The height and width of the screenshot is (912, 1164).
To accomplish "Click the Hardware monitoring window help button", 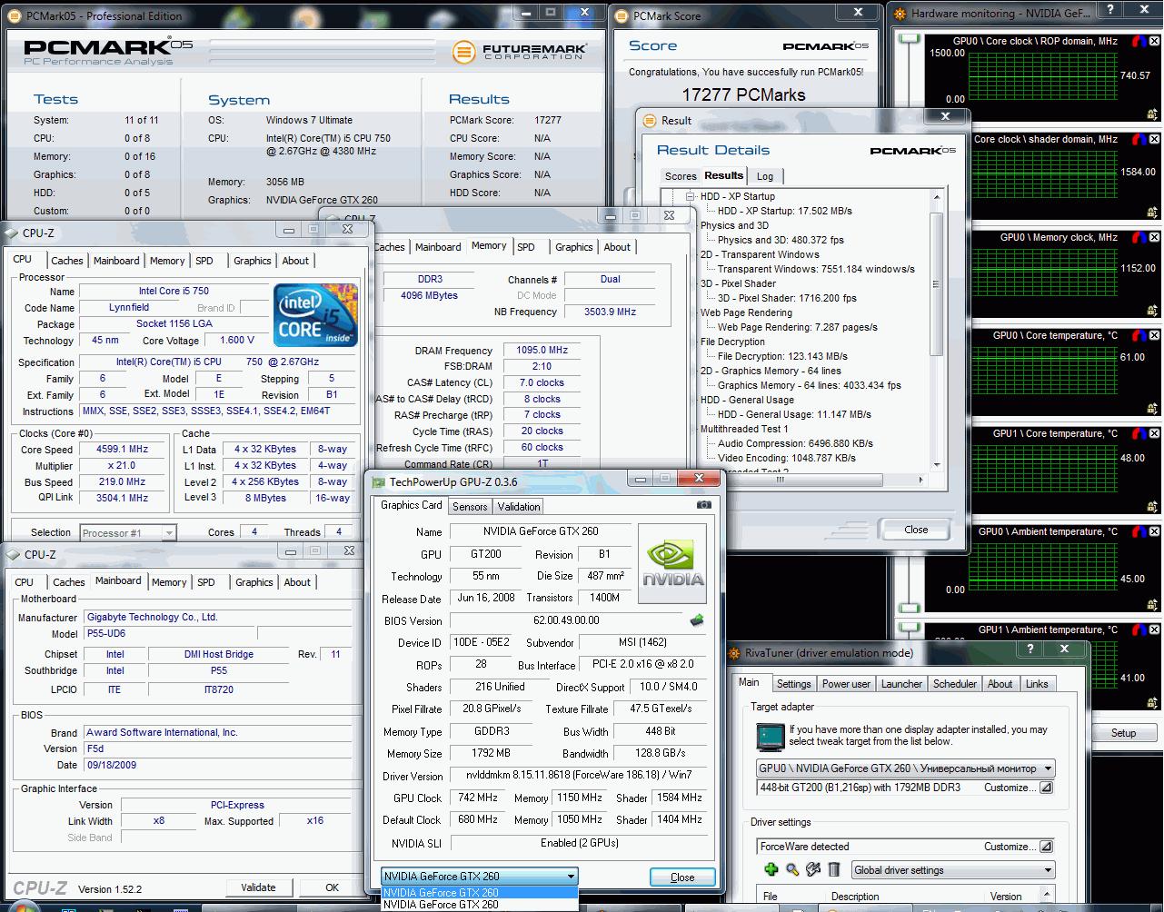I will (x=1110, y=10).
